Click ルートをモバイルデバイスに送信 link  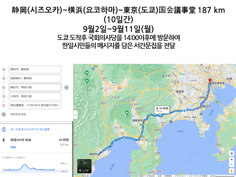click(x=30, y=129)
